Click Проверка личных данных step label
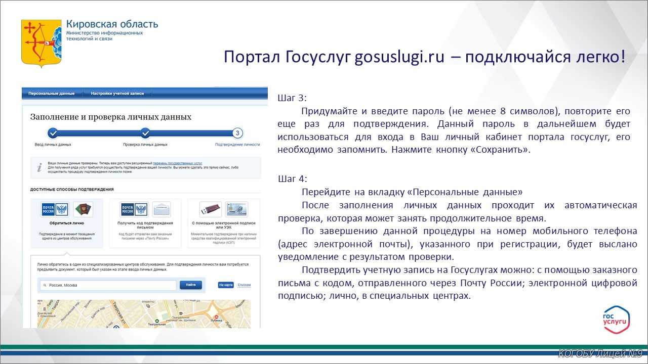Viewport: 648px width, 364px height. pos(145,145)
